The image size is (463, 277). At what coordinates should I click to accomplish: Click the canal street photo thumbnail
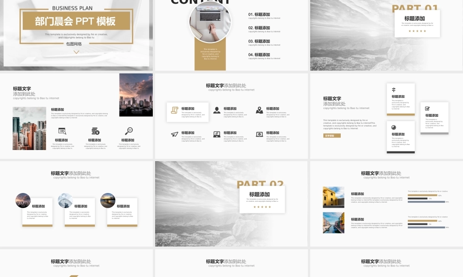pos(333,223)
